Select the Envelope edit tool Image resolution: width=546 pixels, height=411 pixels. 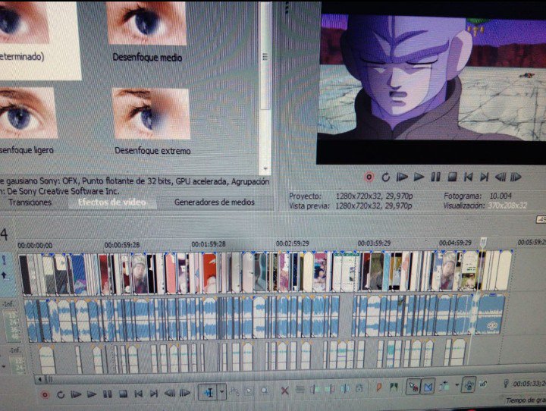234,392
